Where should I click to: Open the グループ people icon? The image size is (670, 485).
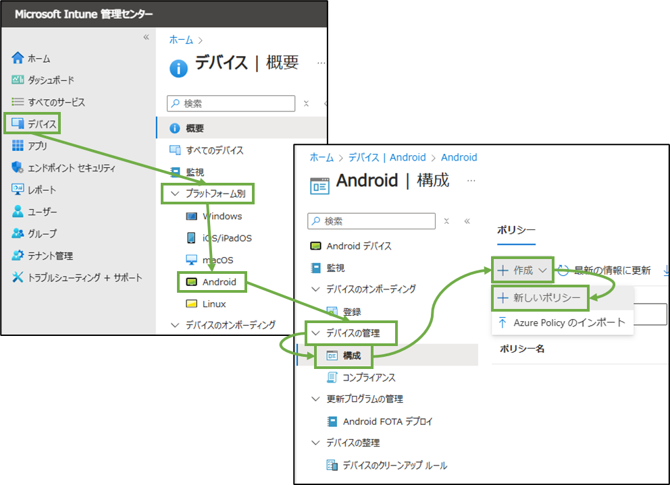tap(18, 233)
